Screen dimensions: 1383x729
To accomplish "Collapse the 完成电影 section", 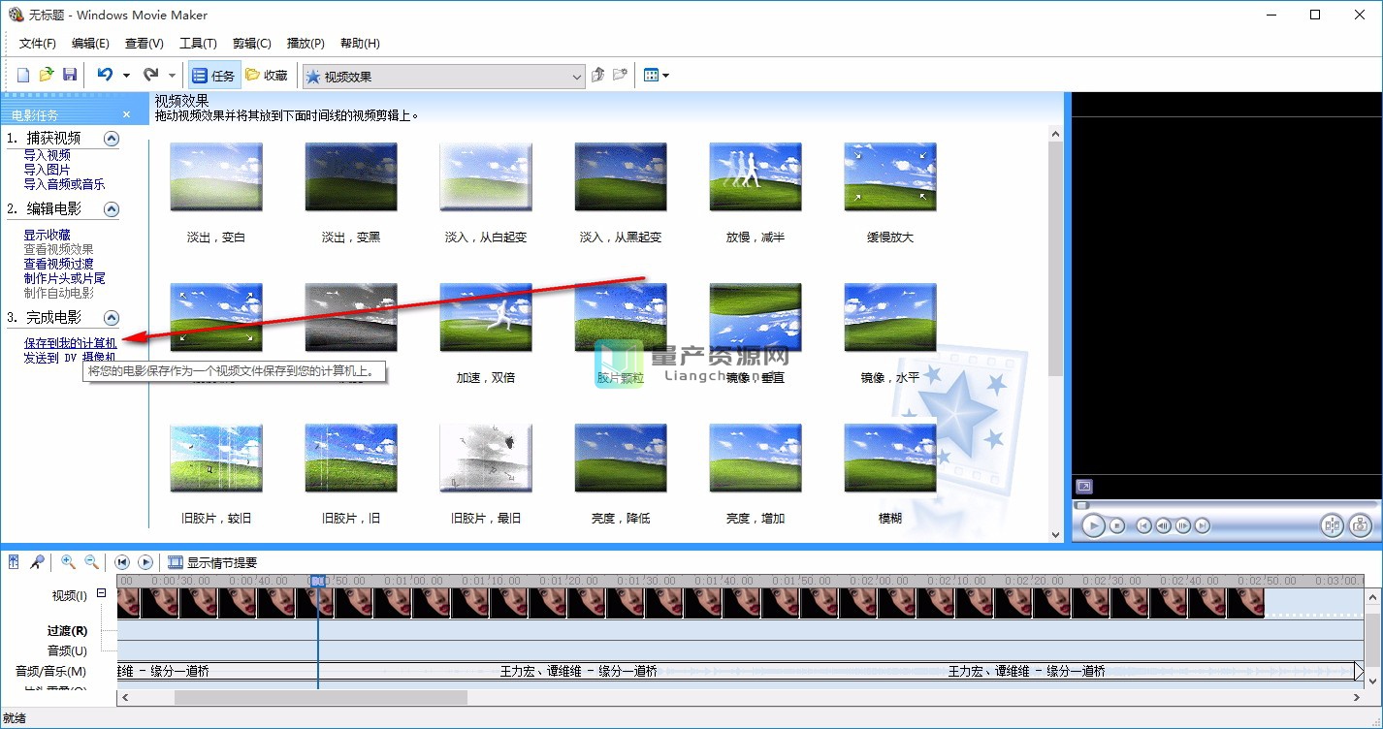I will [112, 317].
